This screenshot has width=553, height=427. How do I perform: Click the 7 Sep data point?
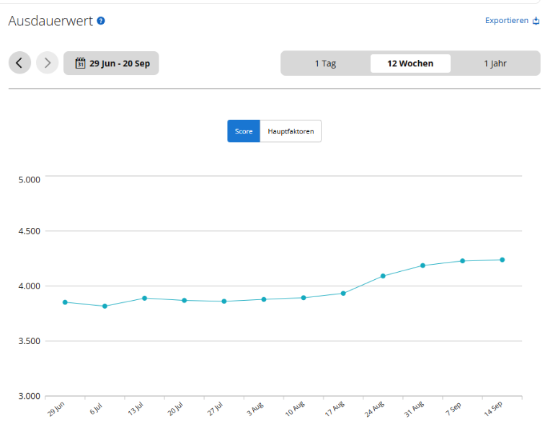pos(463,261)
